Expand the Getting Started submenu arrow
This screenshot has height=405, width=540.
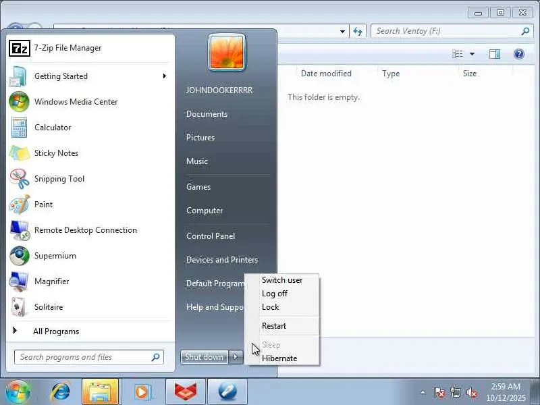pyautogui.click(x=165, y=76)
